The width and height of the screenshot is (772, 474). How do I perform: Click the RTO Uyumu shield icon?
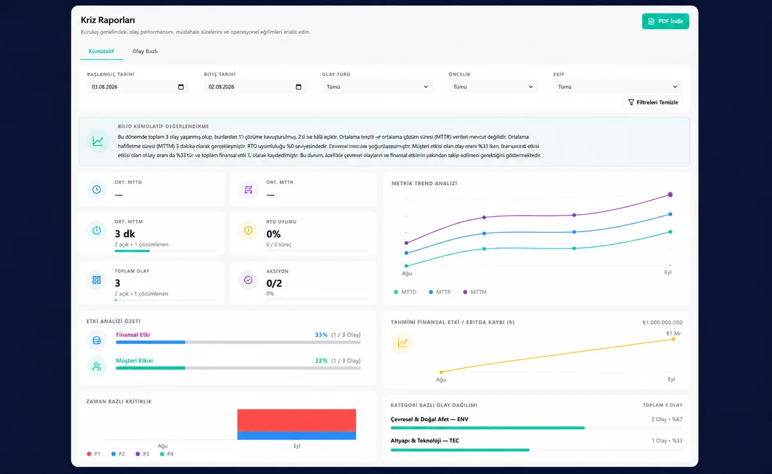pyautogui.click(x=248, y=230)
